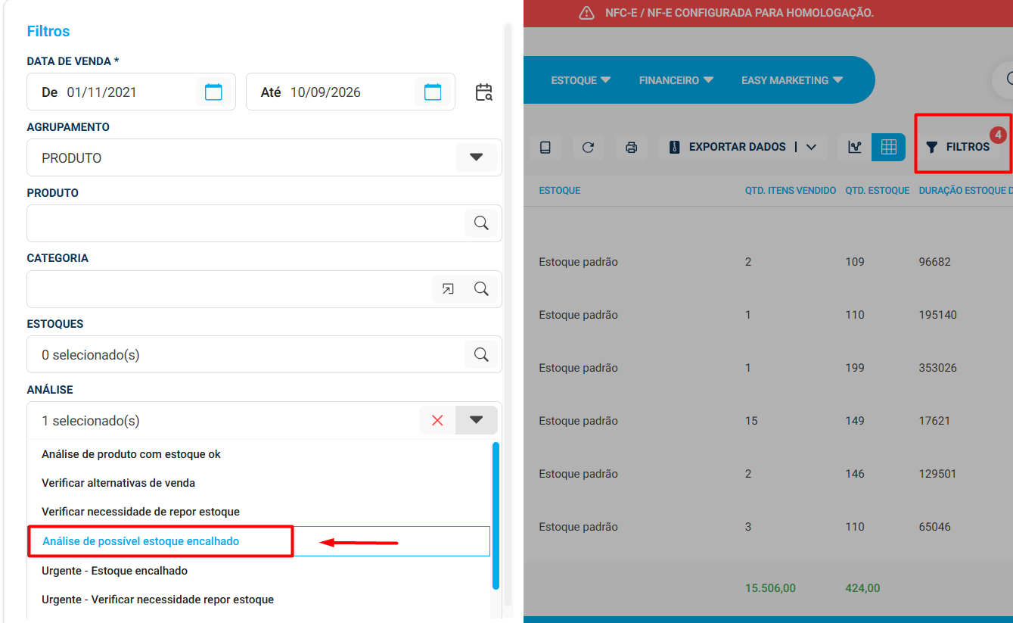Image resolution: width=1013 pixels, height=623 pixels.
Task: Select Urgente - Verificar necessidade repor estoque
Action: 259,600
